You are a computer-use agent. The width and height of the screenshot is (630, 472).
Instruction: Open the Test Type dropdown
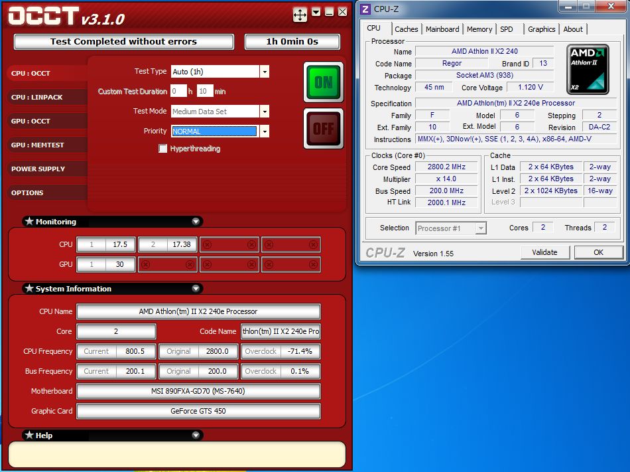pyautogui.click(x=265, y=72)
